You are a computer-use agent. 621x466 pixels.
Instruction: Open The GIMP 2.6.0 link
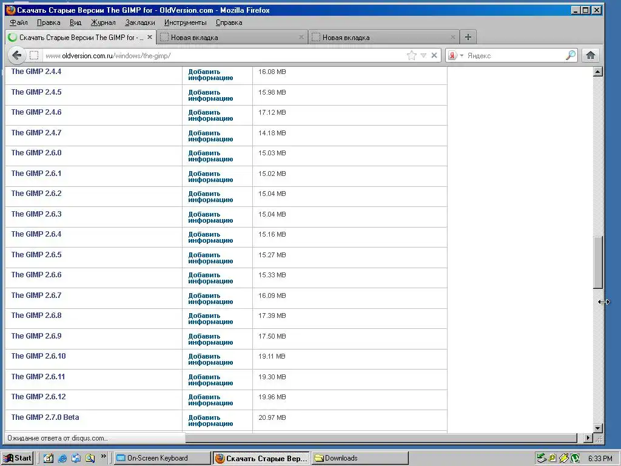click(36, 153)
